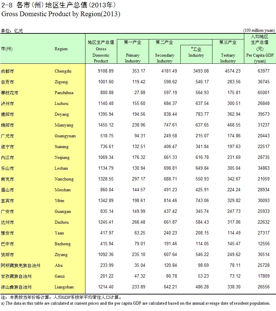Click the region name "Deyang"
Viewport: 276px width, 311px height.
[62, 114]
